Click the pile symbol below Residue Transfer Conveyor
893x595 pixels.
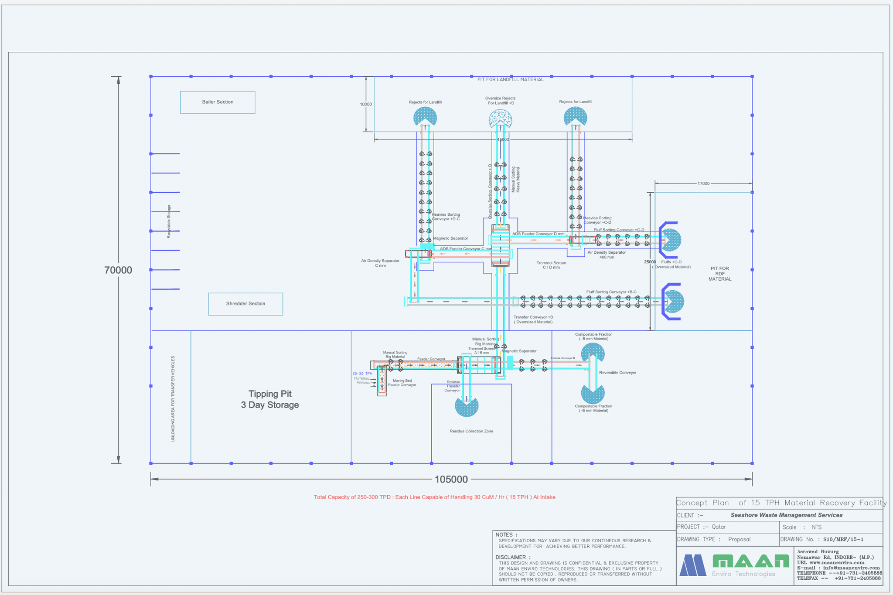point(467,407)
